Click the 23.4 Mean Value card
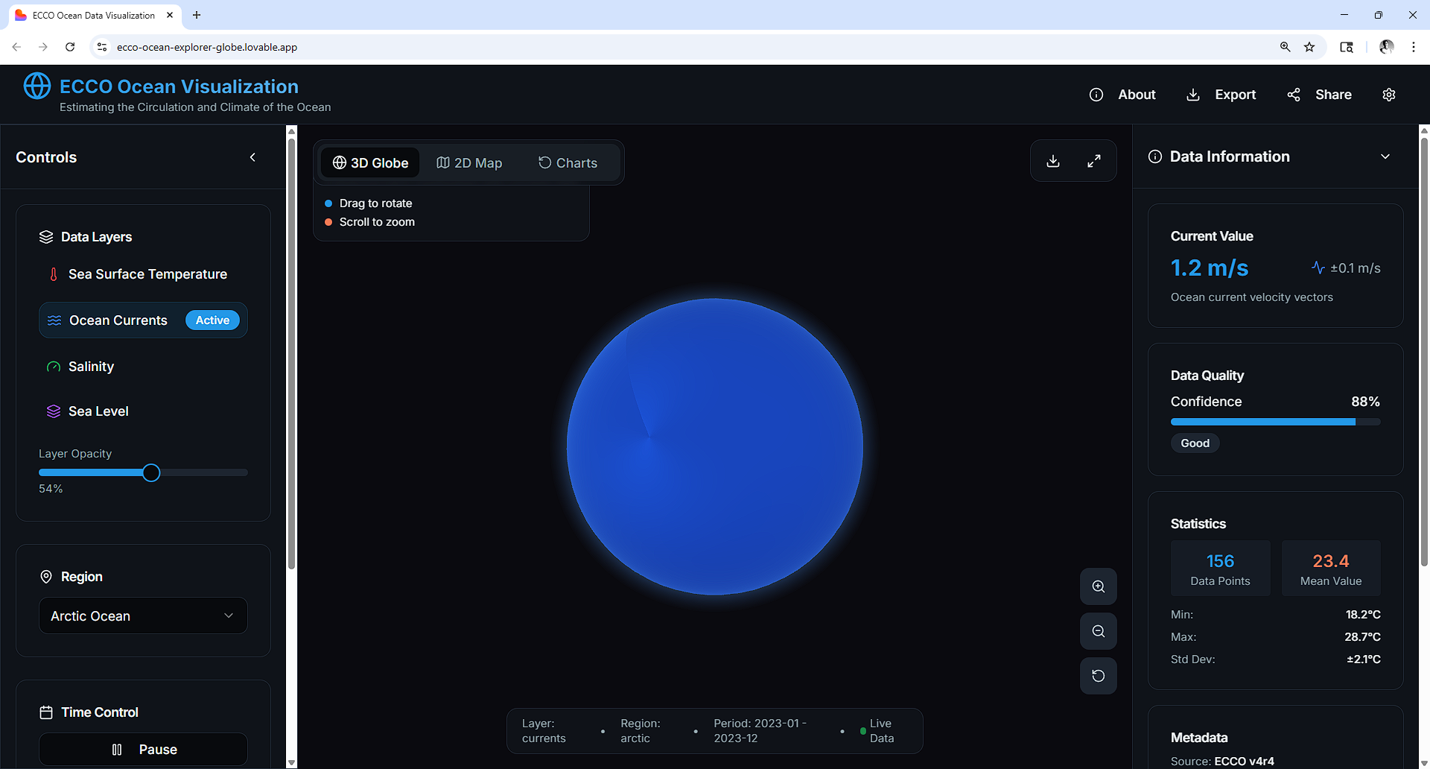 click(1331, 569)
